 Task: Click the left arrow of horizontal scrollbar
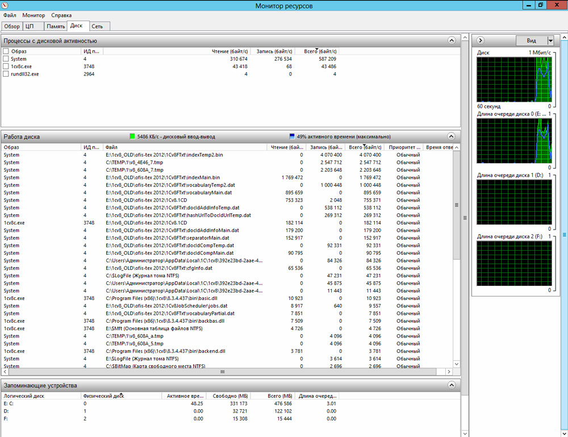tap(5, 372)
